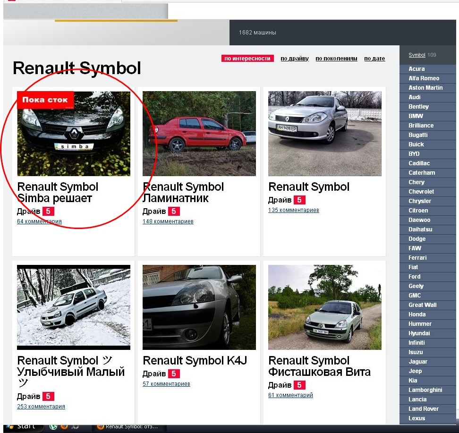Screen dimensions: 459x433
Task: Click drive rating 5 badge under Ламинатник
Action: click(174, 211)
